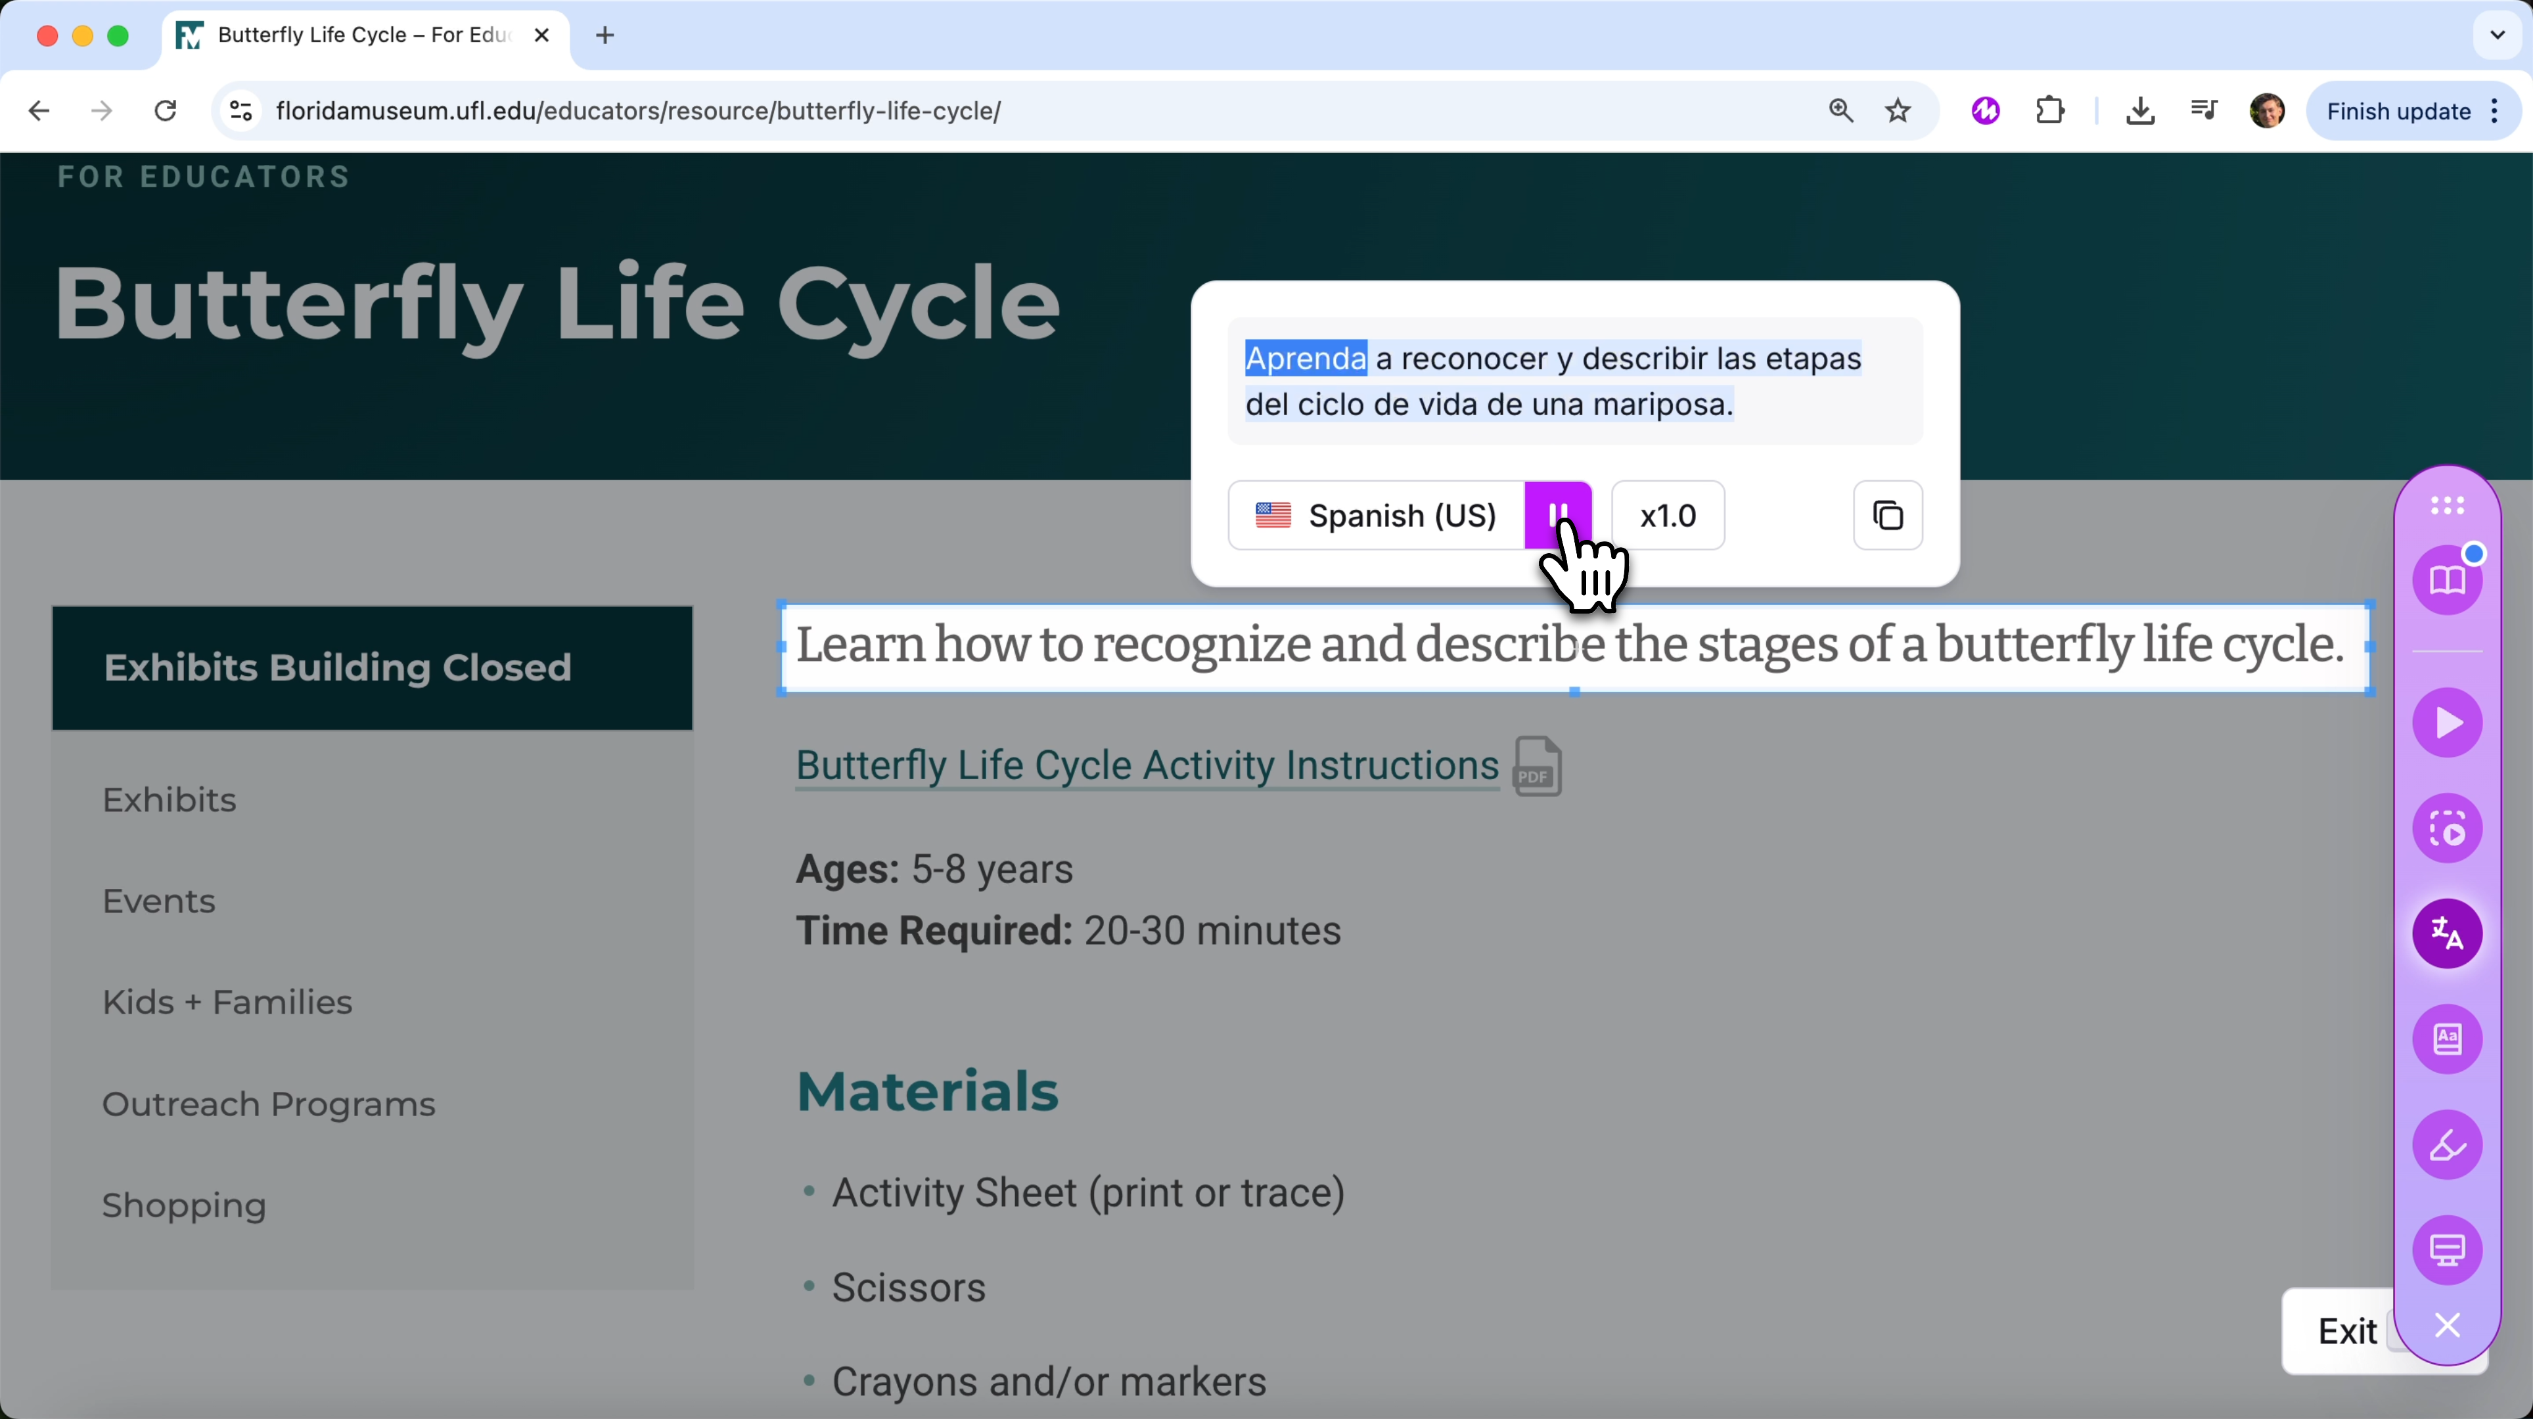Expand the Finish update menu options
This screenshot has width=2533, height=1419.
(x=2495, y=110)
